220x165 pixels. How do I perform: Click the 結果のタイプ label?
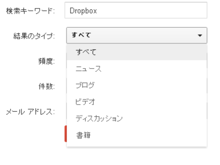[x=34, y=36]
